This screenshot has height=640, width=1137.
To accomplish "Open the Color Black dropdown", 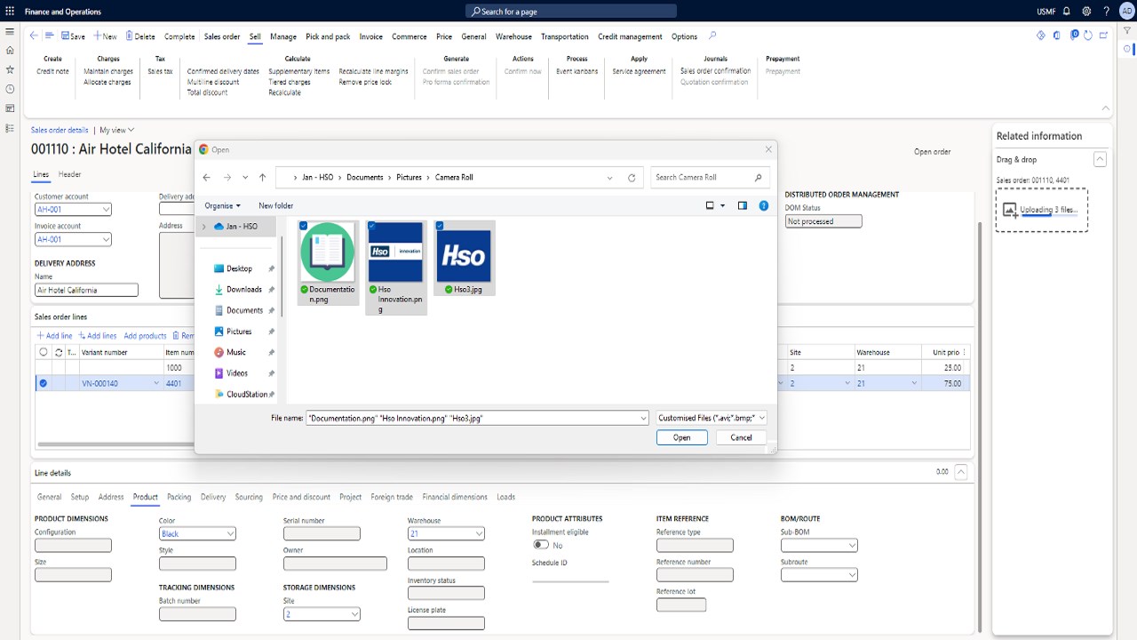I will pyautogui.click(x=230, y=534).
